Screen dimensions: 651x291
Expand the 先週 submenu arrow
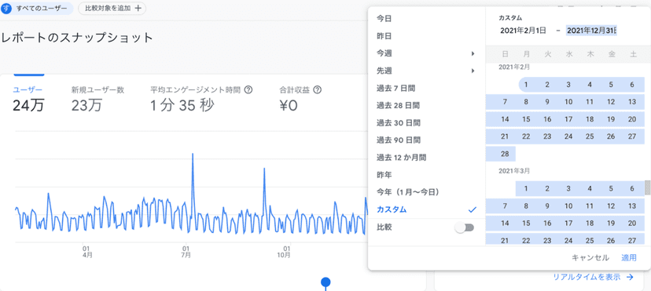point(473,71)
